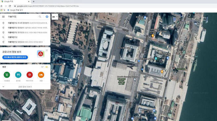Open a new browser tab with plus button
The width and height of the screenshot is (217, 121).
[x=34, y=2]
